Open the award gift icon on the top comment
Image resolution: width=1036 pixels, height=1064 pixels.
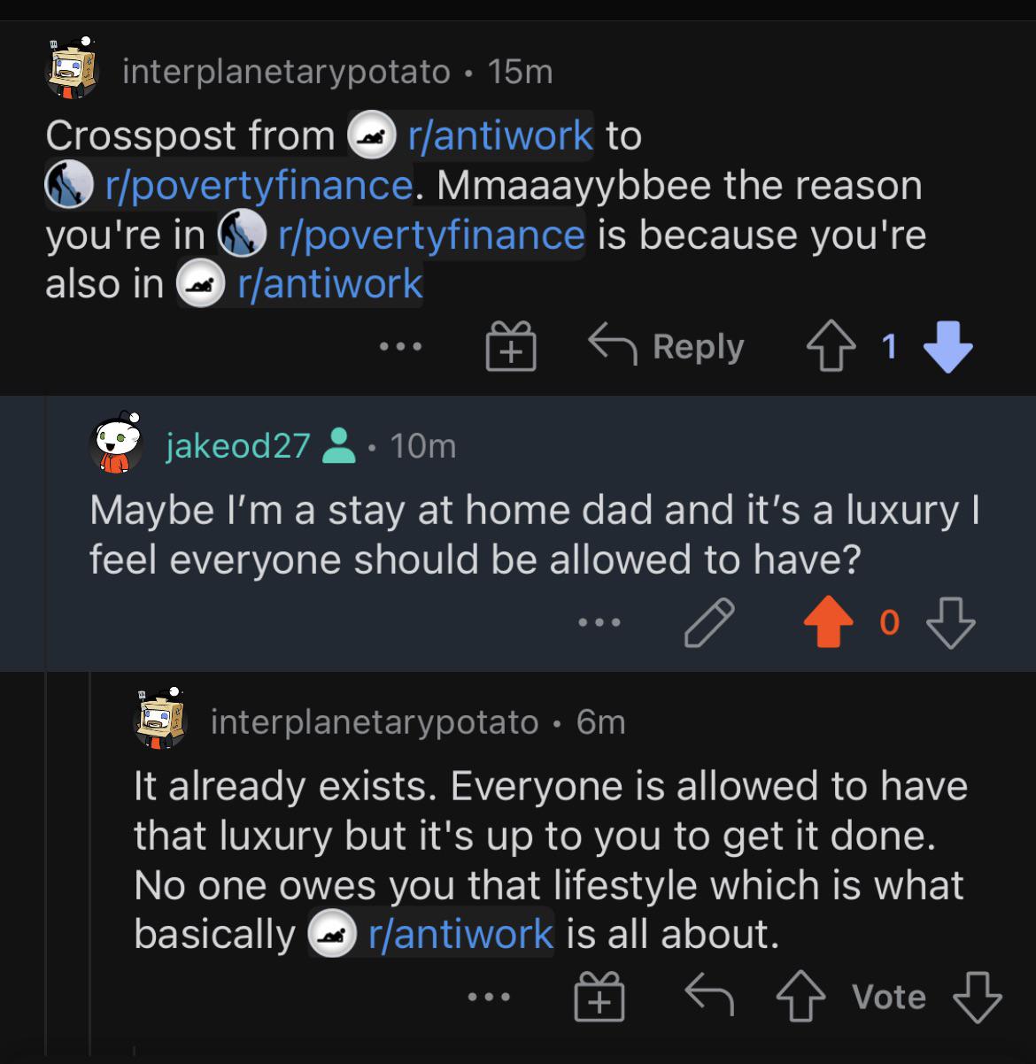pyautogui.click(x=510, y=347)
